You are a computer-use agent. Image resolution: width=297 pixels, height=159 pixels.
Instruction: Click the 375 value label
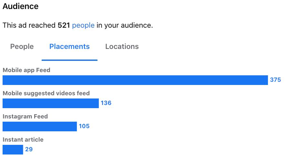pos(275,80)
